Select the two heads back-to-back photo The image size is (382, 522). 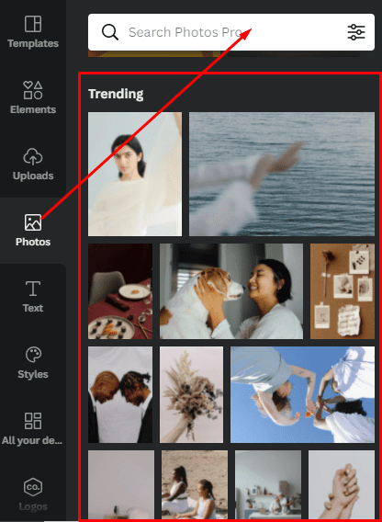click(120, 395)
